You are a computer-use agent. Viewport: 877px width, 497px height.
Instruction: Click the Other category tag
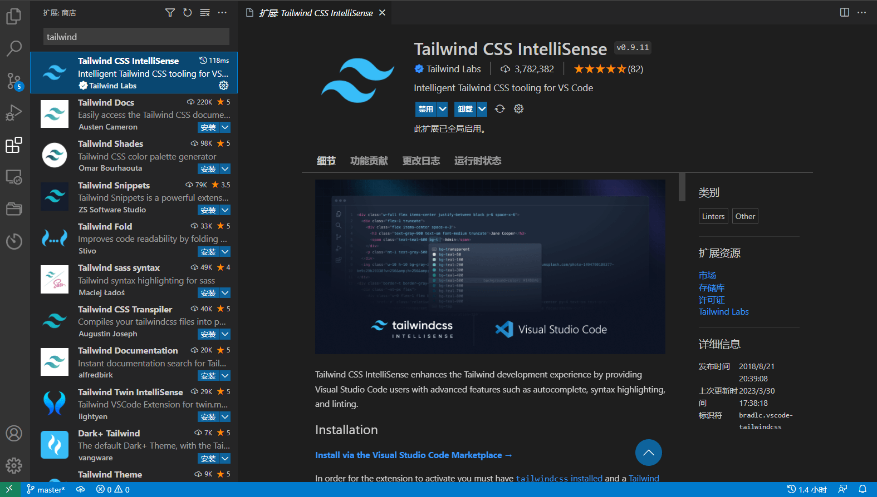tap(745, 216)
